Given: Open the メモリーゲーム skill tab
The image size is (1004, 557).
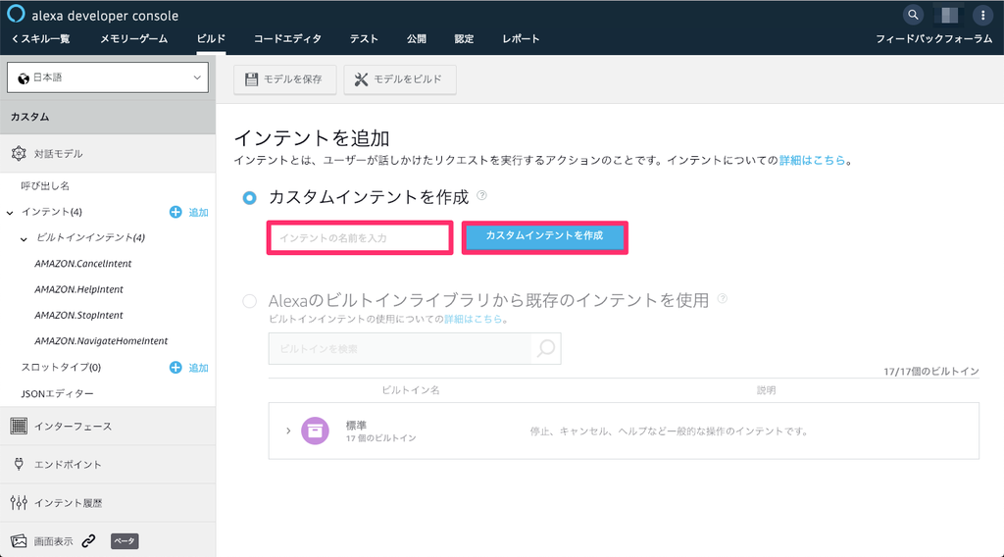Looking at the screenshot, I should pos(133,39).
